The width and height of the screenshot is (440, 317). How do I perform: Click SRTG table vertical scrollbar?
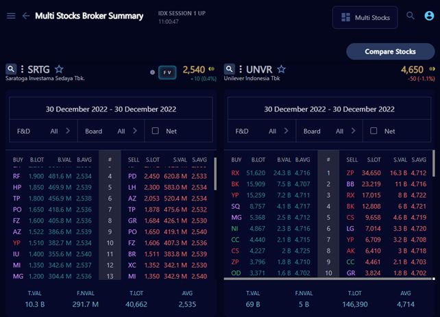(215, 174)
